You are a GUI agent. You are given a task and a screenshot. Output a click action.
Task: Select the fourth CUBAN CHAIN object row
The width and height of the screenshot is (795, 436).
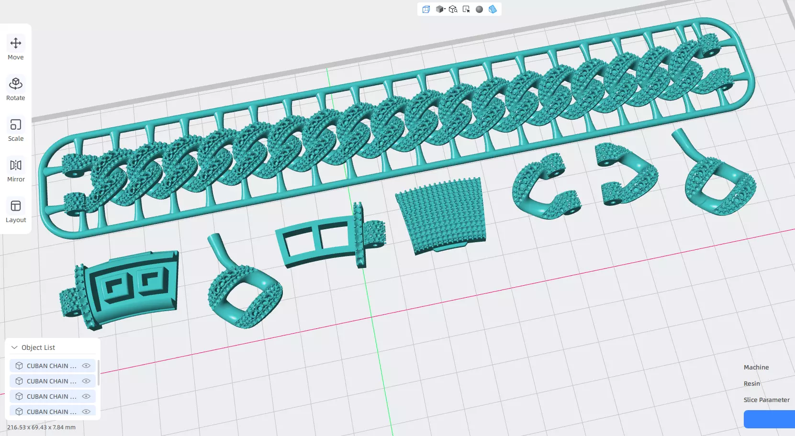pyautogui.click(x=53, y=411)
